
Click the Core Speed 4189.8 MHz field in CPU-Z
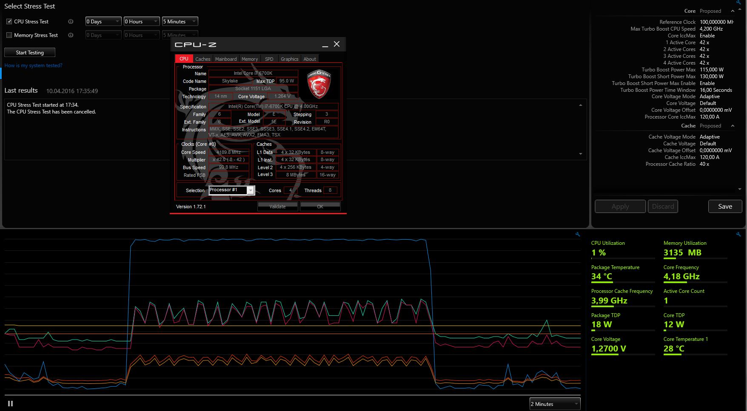click(229, 152)
